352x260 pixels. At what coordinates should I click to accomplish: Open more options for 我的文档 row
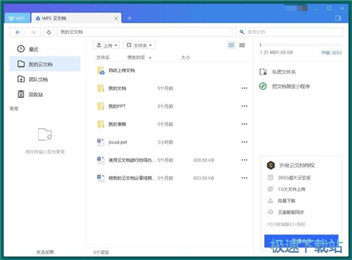[244, 88]
